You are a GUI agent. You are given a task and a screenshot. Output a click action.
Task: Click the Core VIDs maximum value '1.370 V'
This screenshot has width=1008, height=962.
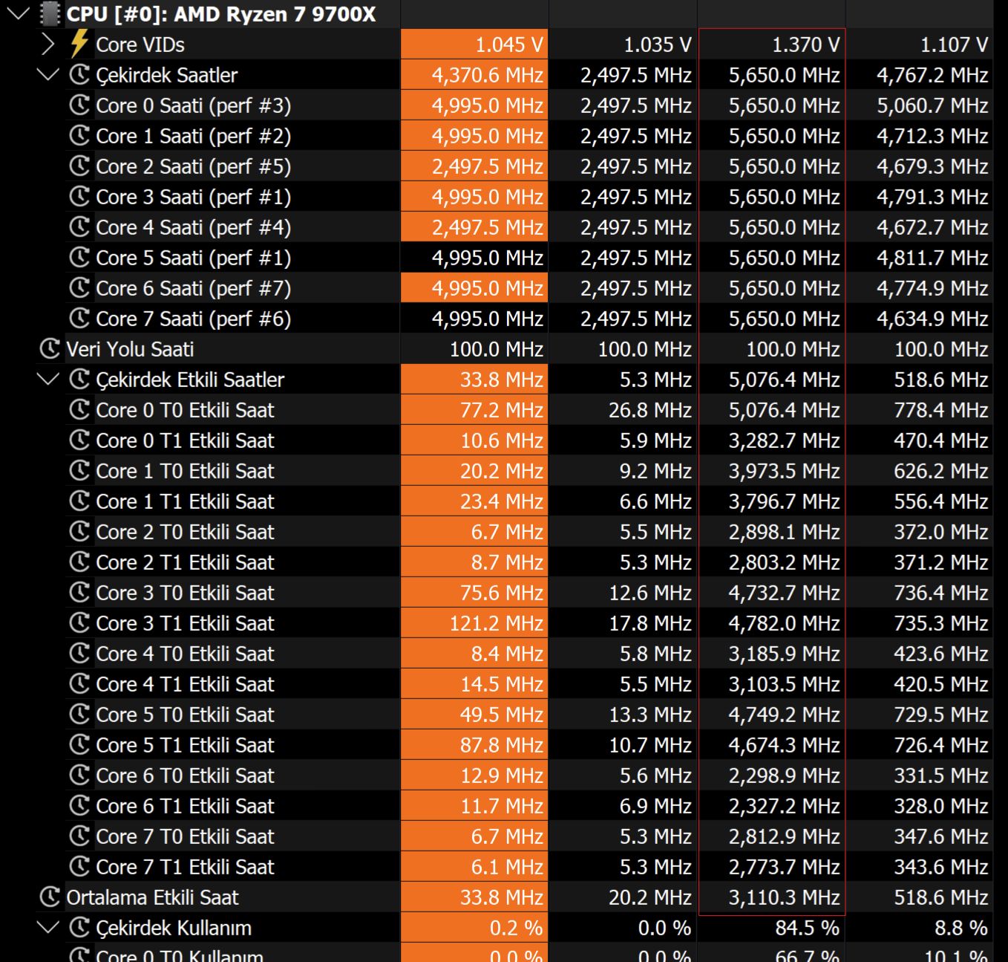[x=806, y=45]
